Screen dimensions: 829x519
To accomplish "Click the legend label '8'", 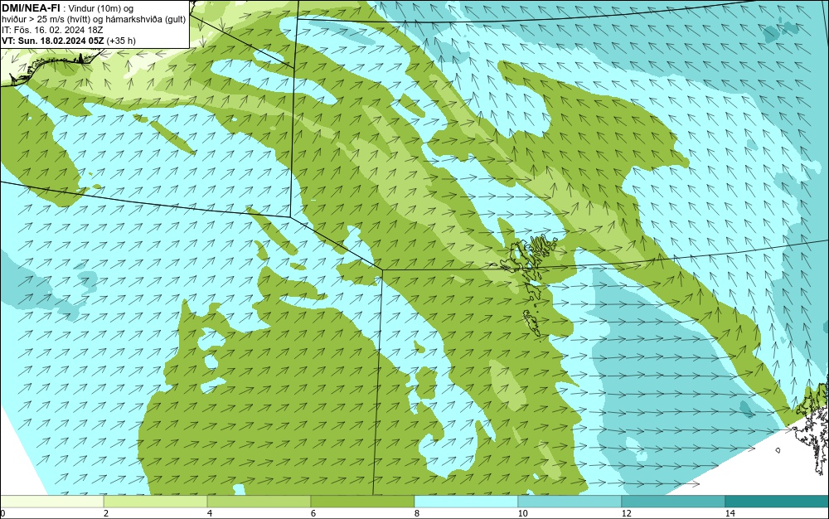I will tap(417, 513).
